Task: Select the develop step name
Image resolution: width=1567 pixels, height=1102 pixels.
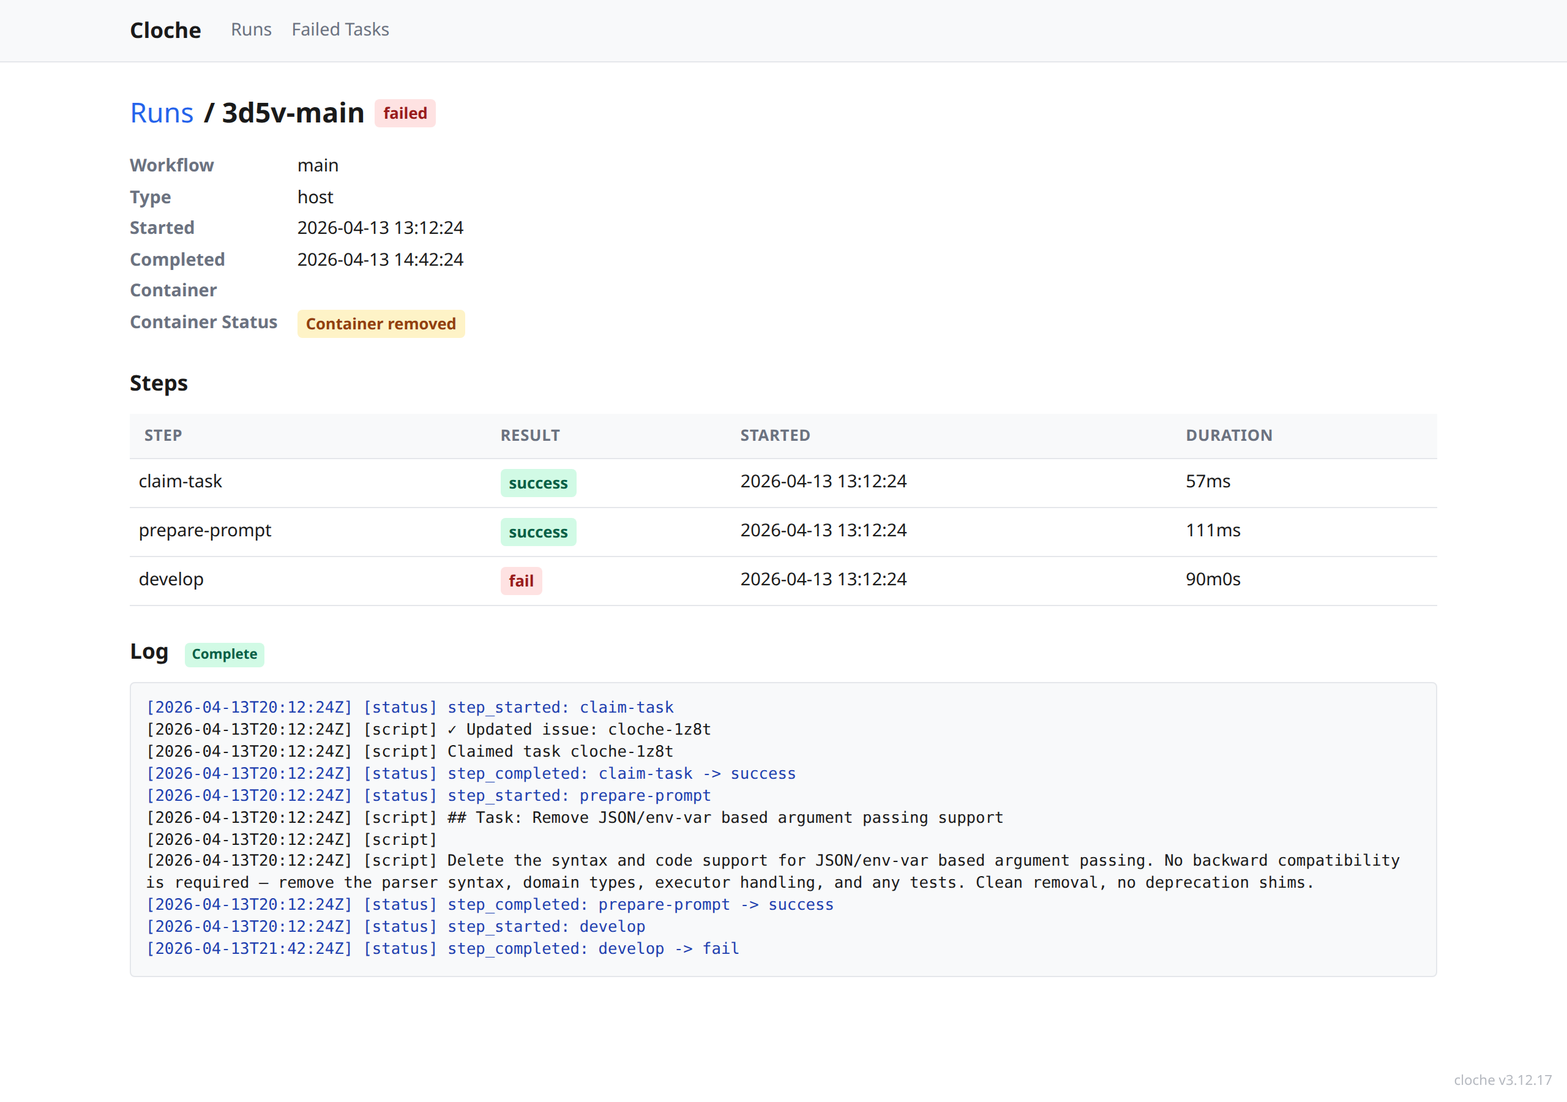Action: tap(171, 580)
